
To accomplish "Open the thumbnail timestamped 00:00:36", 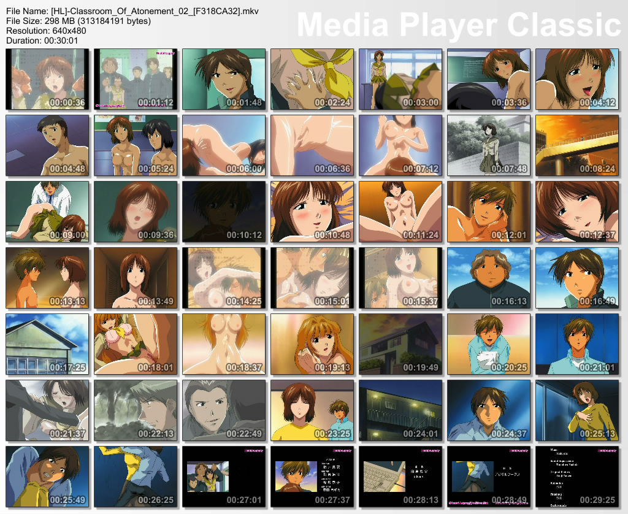I will (x=47, y=79).
